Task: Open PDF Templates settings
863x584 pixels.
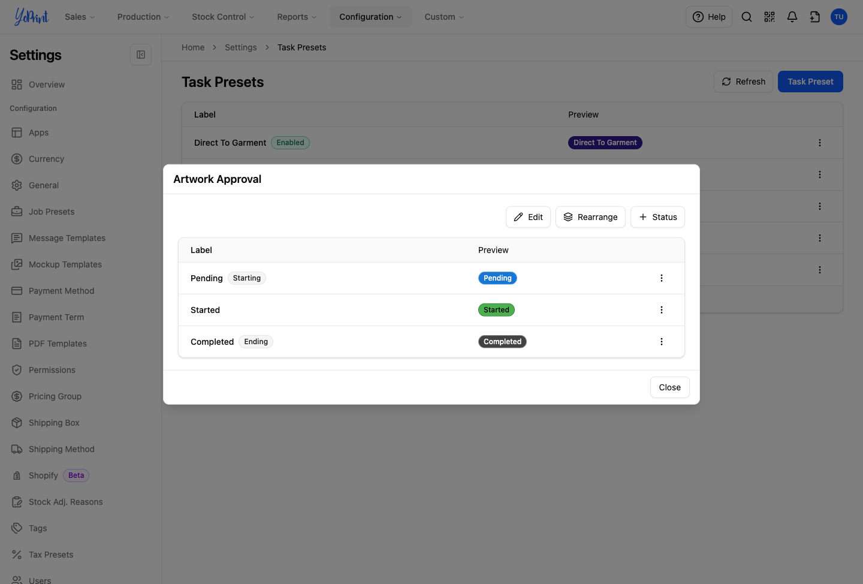Action: pyautogui.click(x=58, y=344)
